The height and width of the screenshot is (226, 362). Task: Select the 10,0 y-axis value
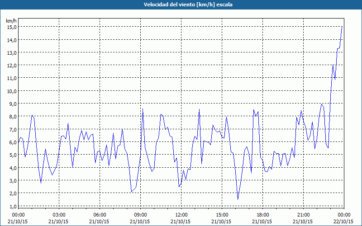pos(12,91)
